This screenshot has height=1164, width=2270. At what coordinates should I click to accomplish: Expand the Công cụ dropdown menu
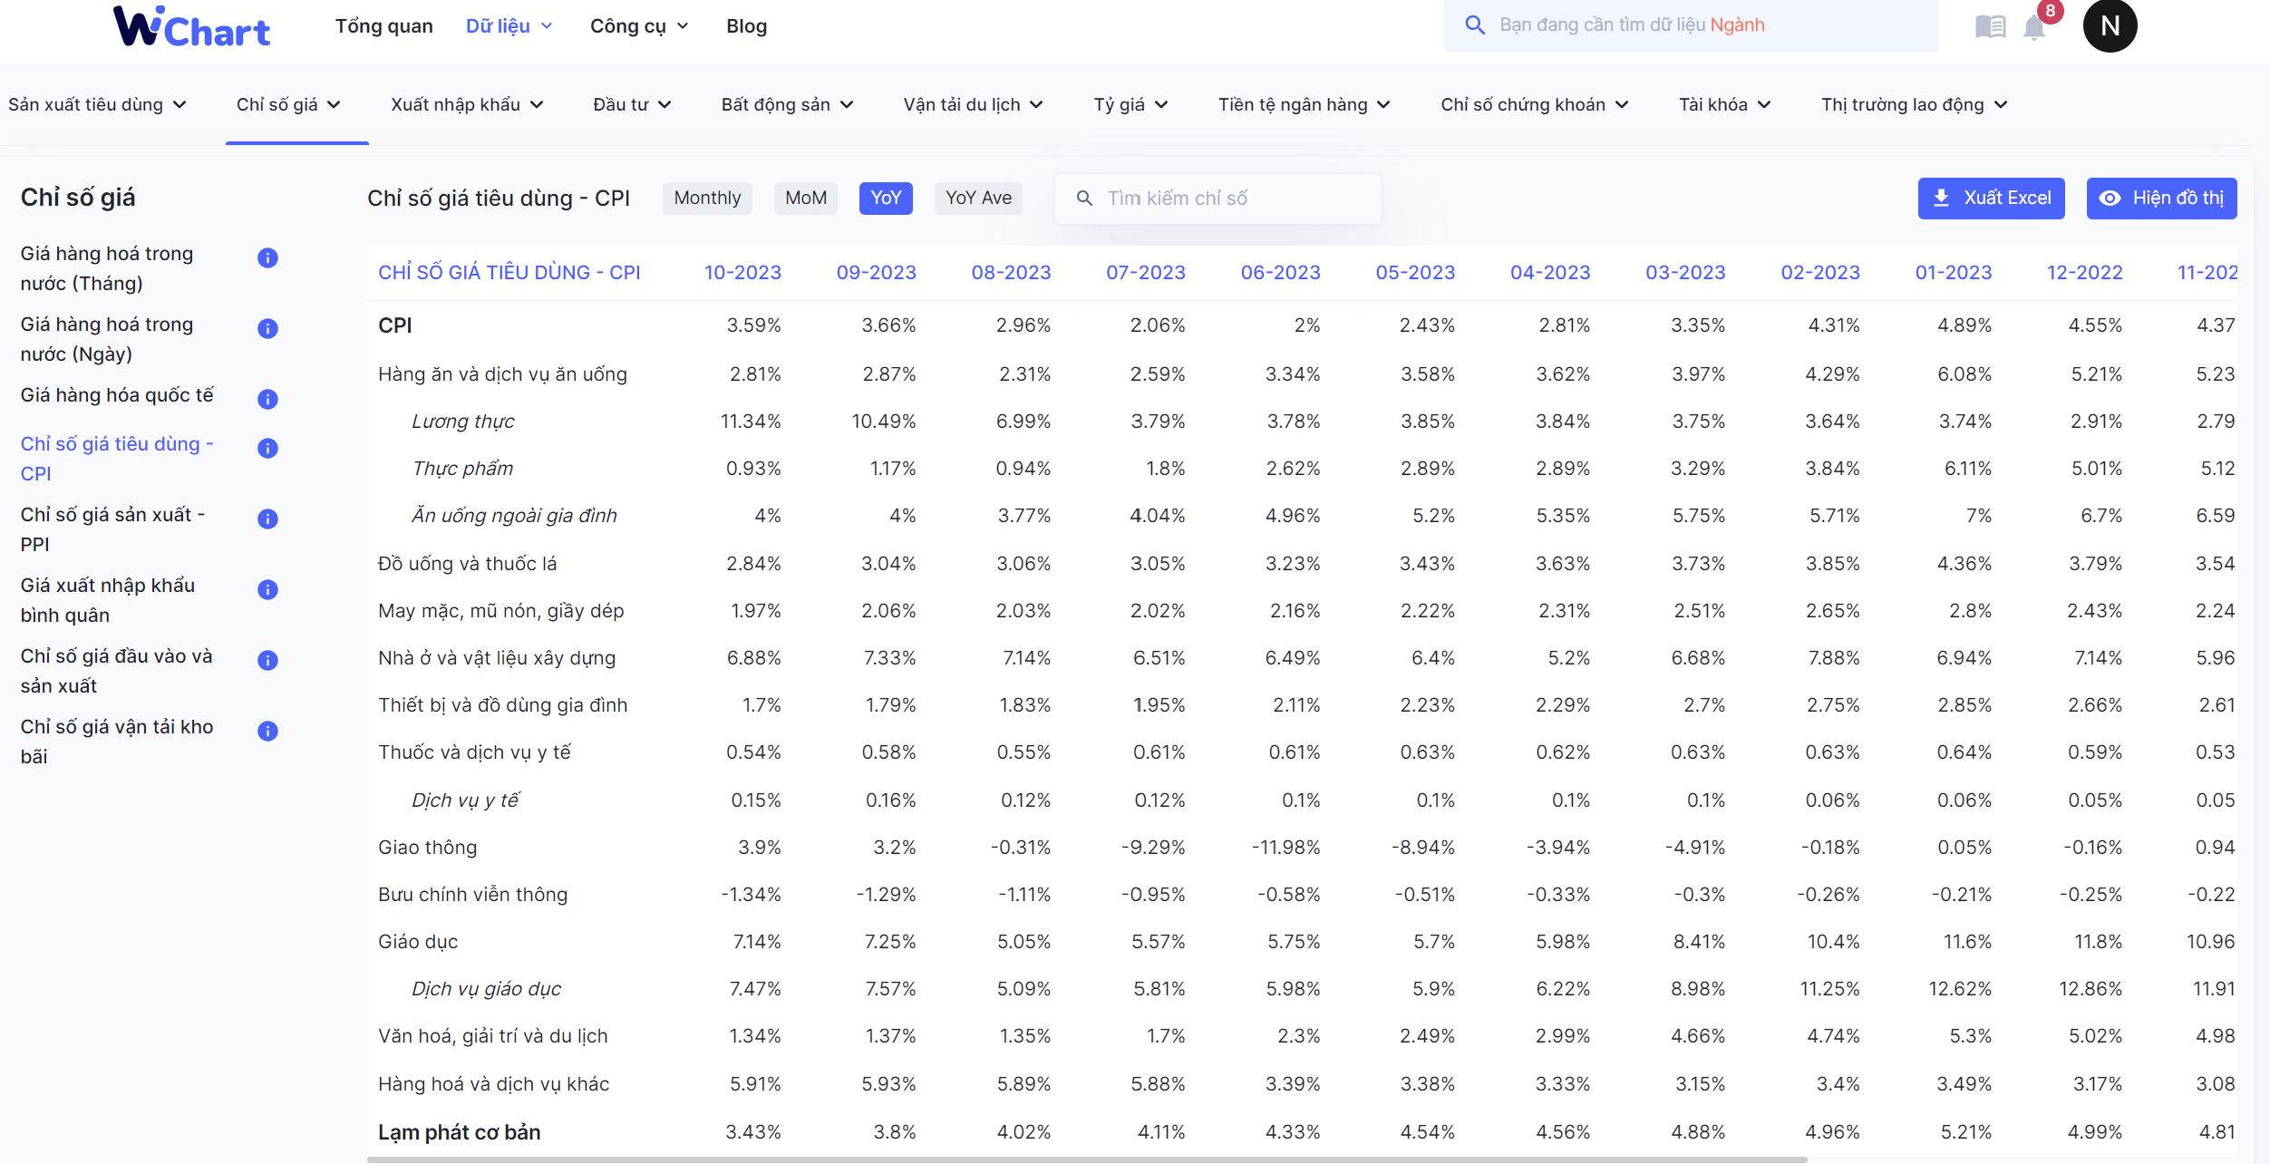[638, 24]
